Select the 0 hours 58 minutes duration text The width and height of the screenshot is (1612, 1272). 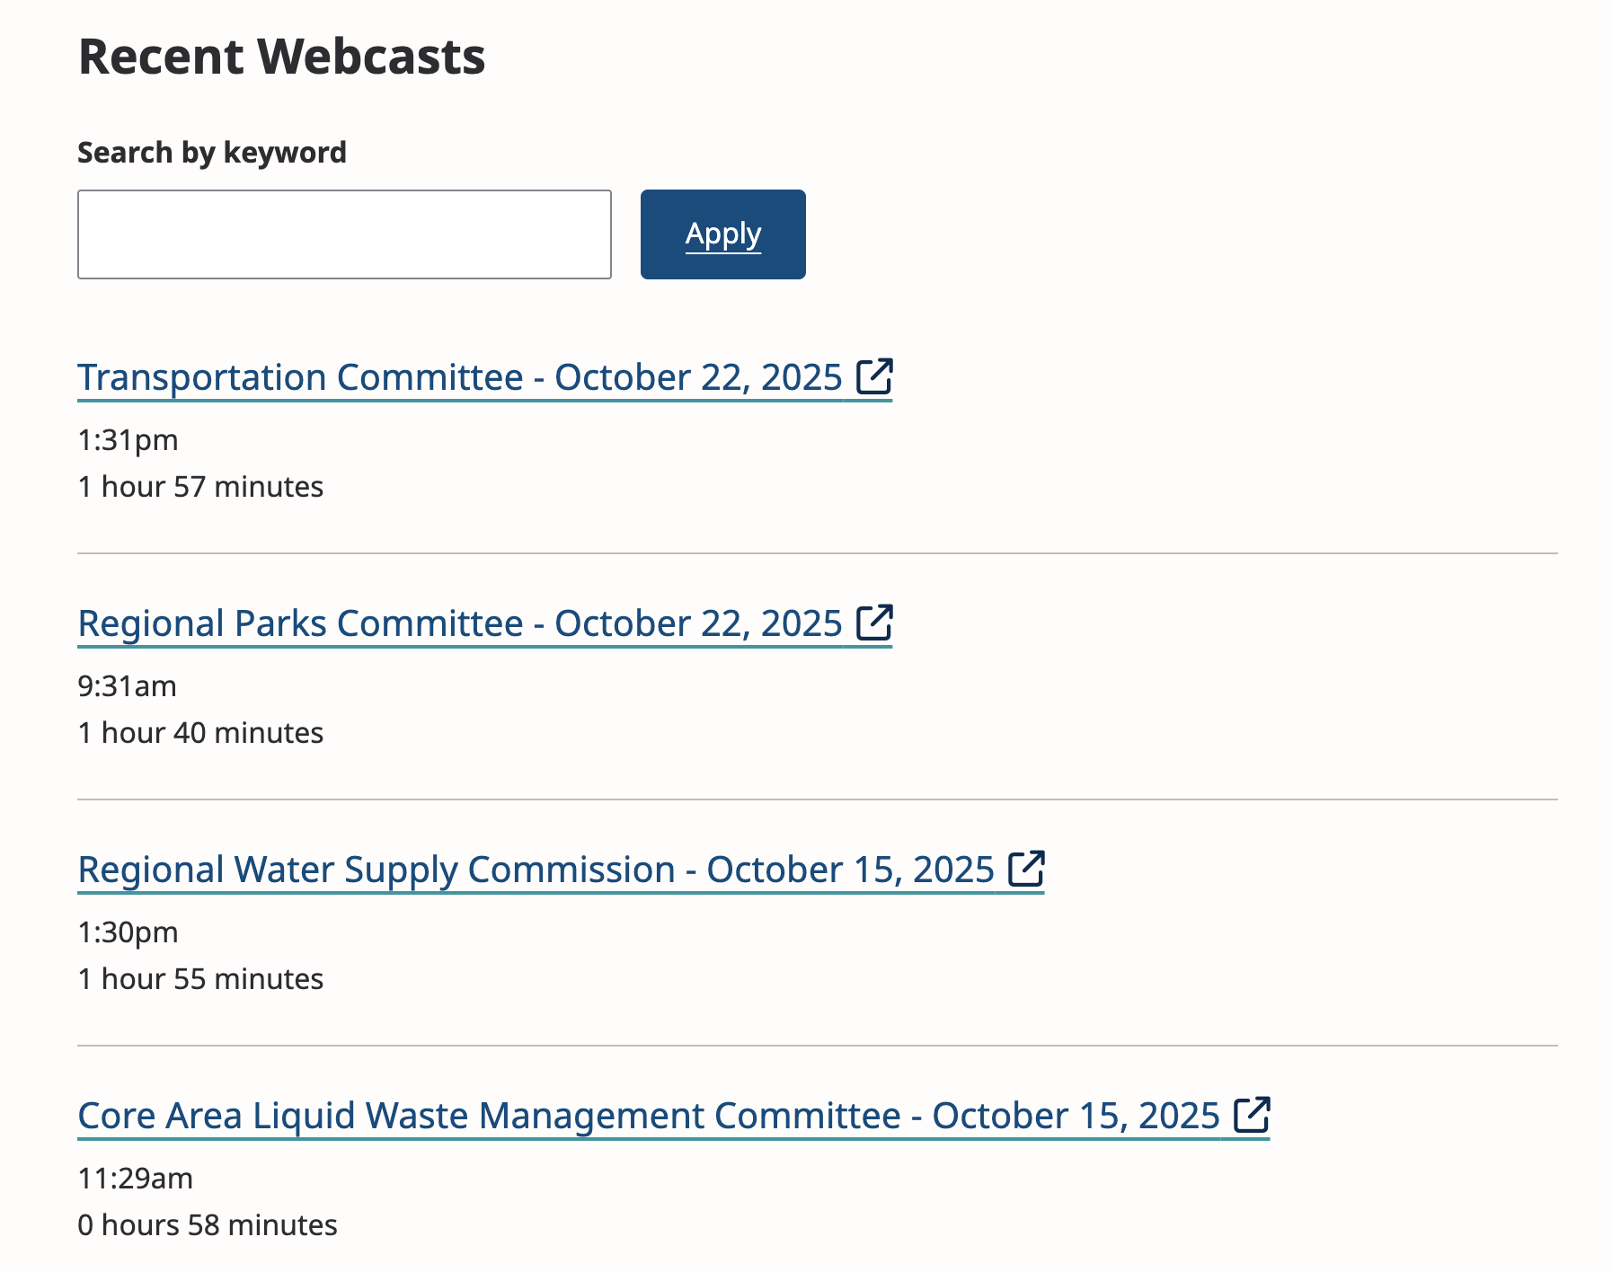208,1223
